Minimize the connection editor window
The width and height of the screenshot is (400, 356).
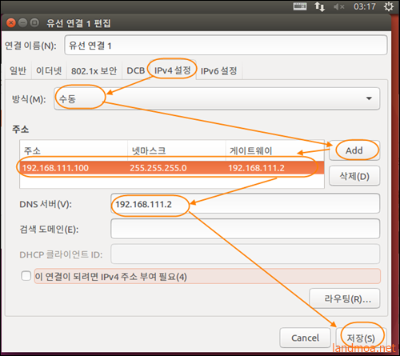(x=22, y=23)
